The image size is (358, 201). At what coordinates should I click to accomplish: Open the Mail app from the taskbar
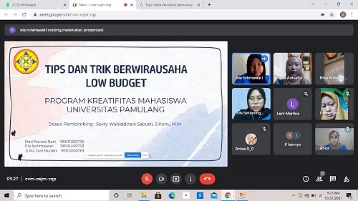(x=214, y=196)
